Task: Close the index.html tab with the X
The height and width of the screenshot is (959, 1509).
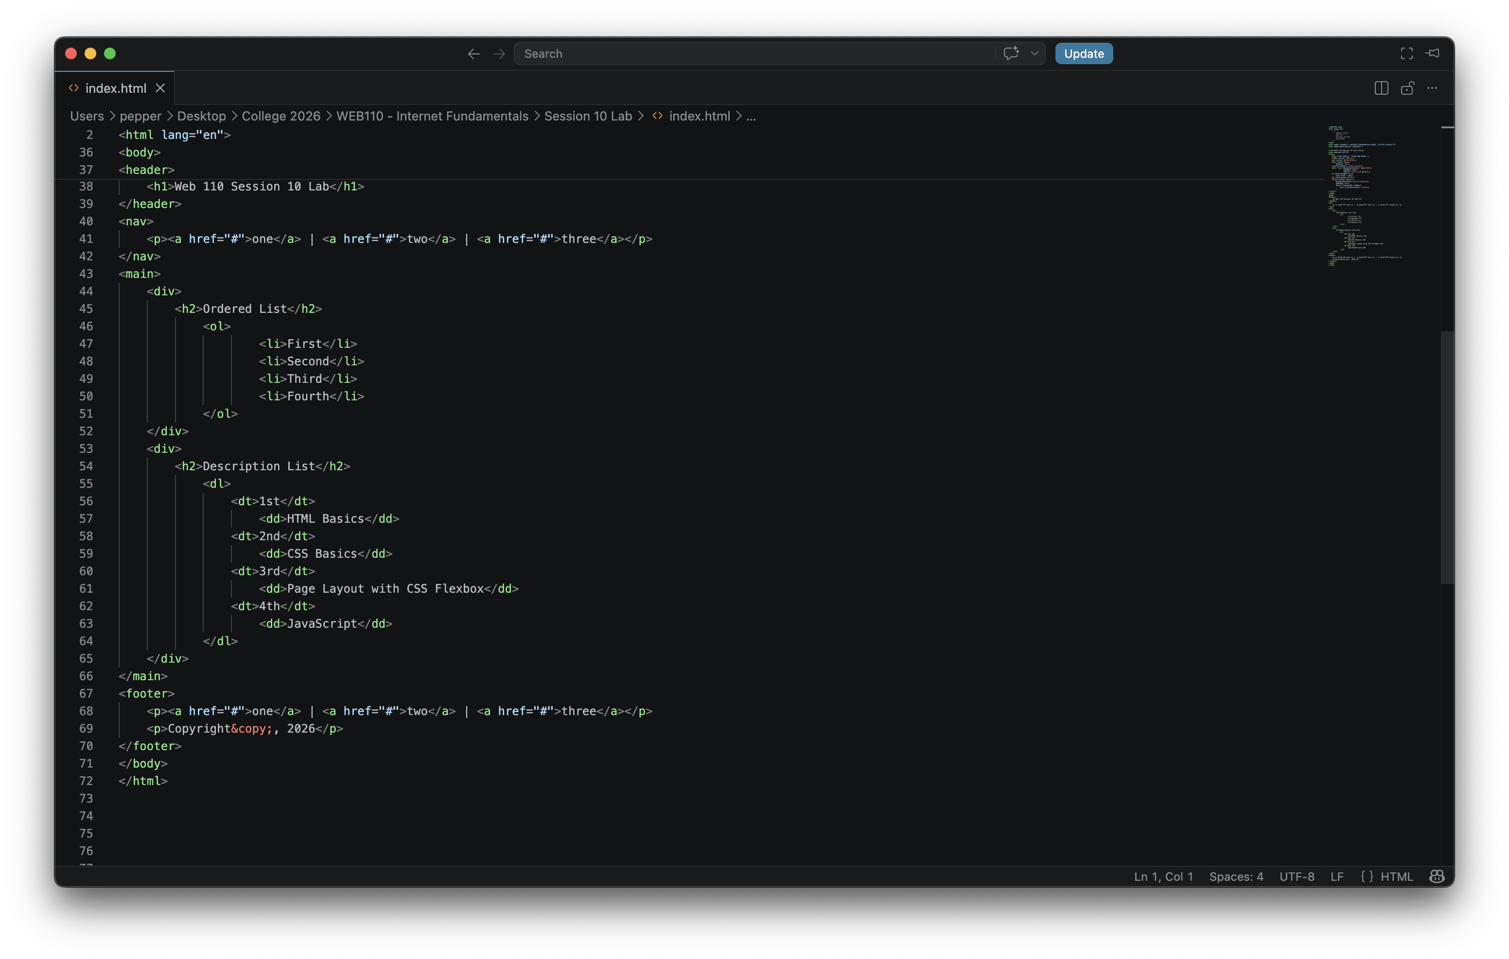Action: [160, 88]
